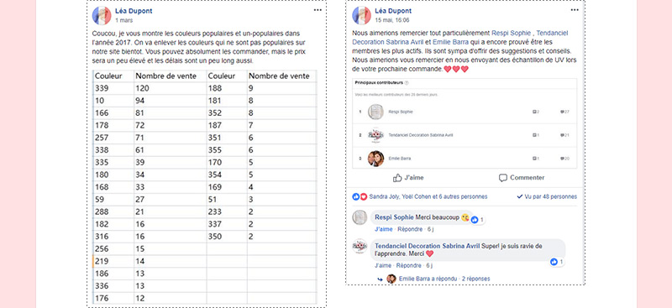The image size is (672, 308).
Task: Open the 1 mars timestamp link
Action: [x=123, y=20]
